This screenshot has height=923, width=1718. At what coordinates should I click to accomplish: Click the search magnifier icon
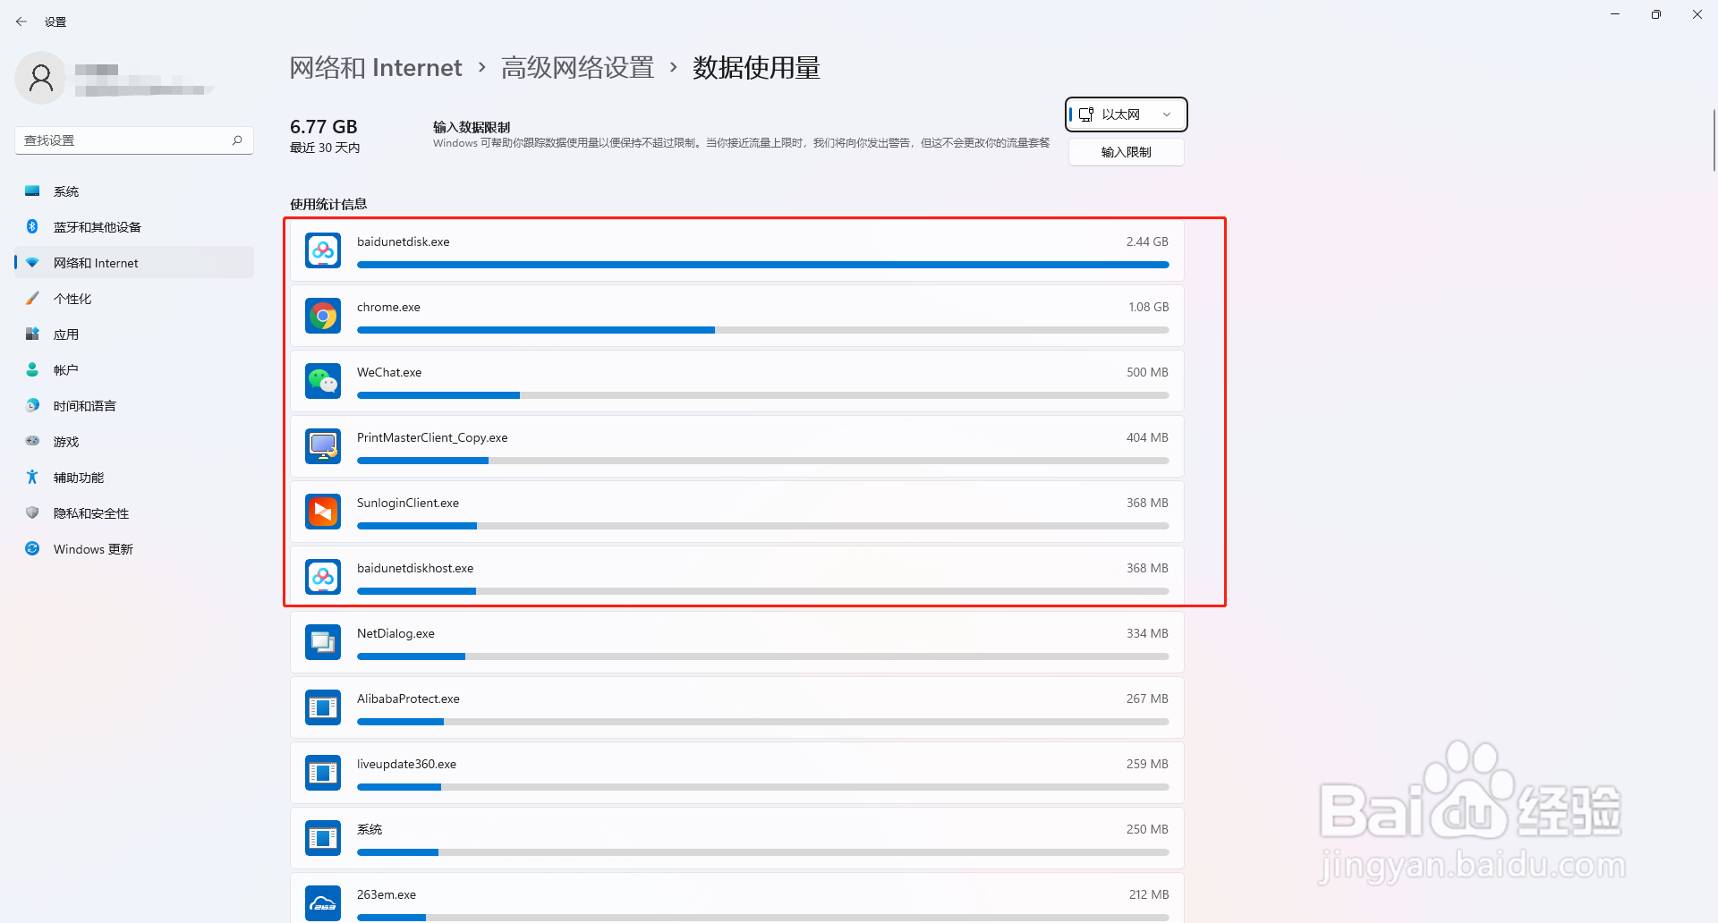(237, 140)
